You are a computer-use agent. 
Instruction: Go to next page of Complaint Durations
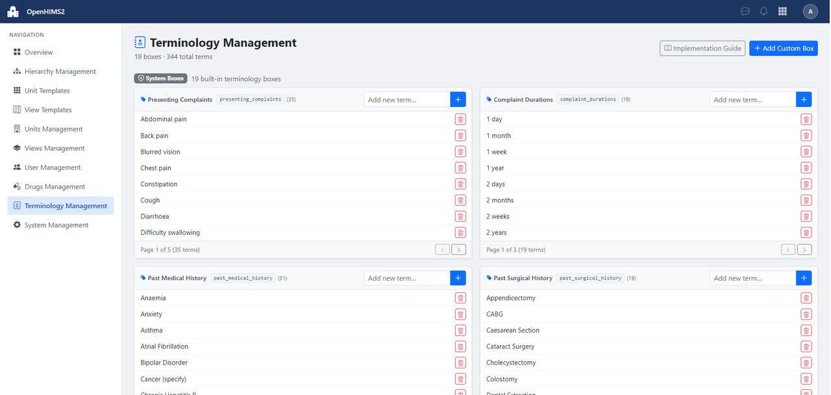point(804,250)
